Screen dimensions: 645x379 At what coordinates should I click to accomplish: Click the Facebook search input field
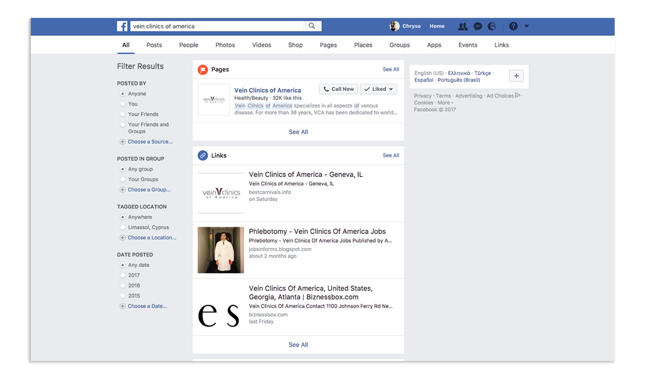(x=216, y=26)
